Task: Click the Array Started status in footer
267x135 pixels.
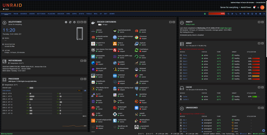Action: pos(7,134)
